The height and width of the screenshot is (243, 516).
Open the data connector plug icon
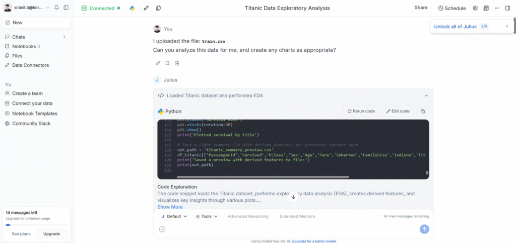[146, 8]
